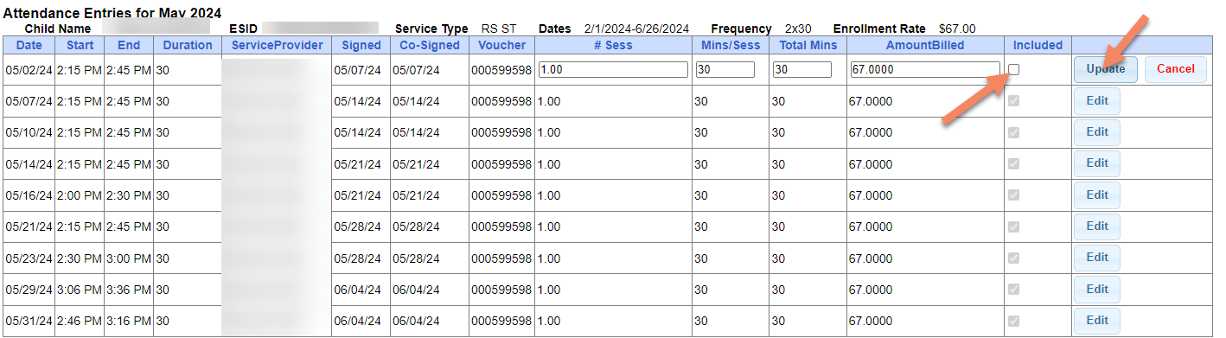Click the AmountBilled column header
The width and height of the screenshot is (1226, 338).
pyautogui.click(x=925, y=45)
